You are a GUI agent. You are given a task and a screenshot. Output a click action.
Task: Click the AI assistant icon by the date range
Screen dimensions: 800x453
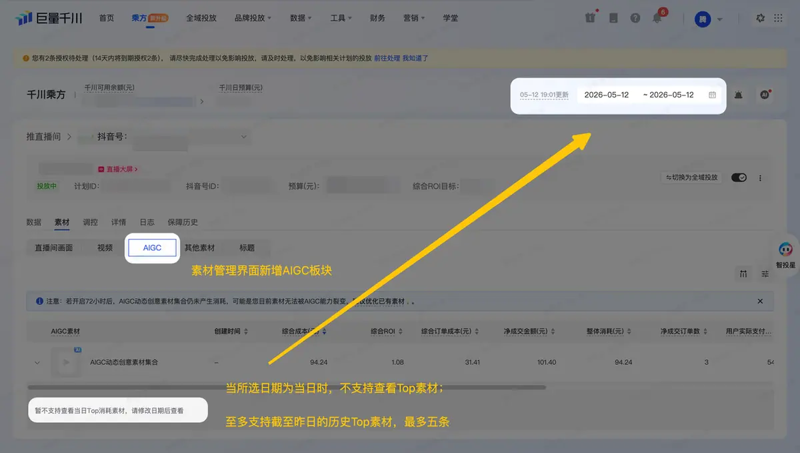coord(765,95)
